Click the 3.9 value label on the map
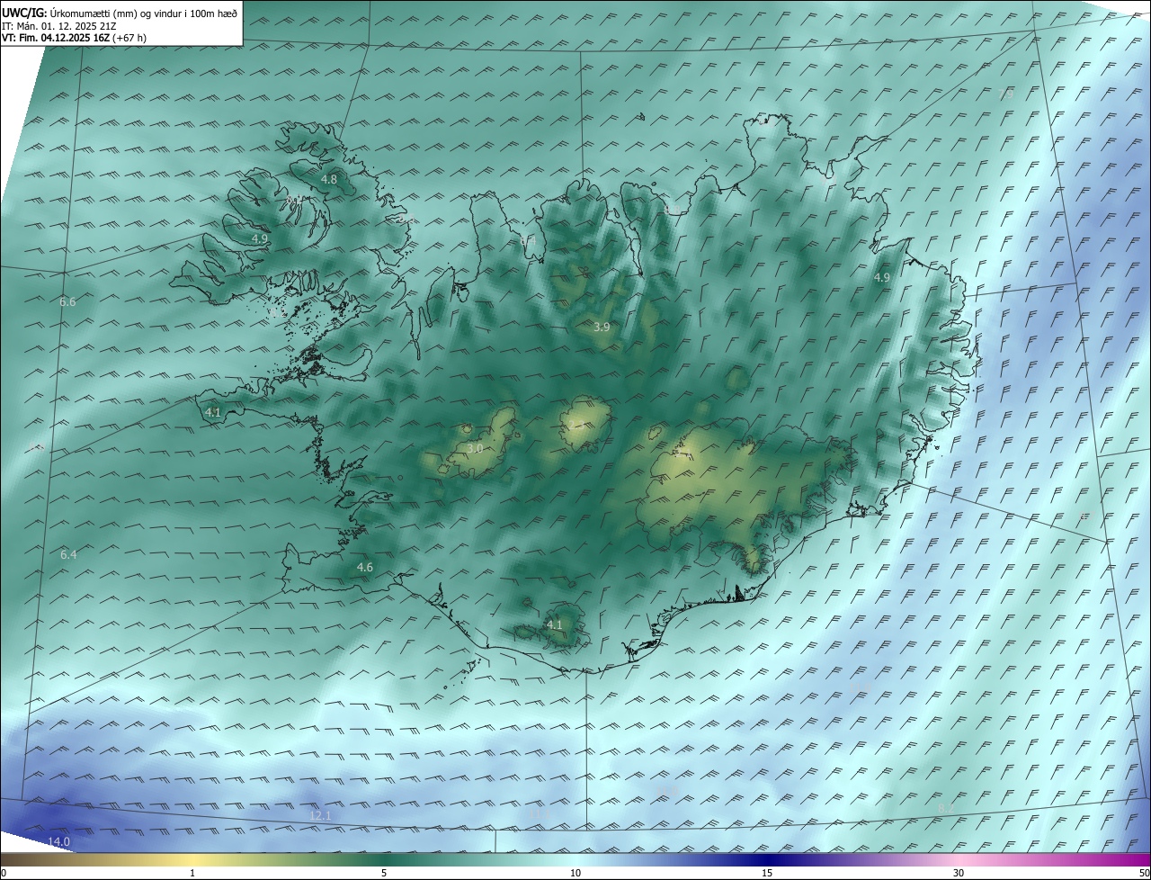Viewport: 1151px width, 880px height. [x=602, y=328]
